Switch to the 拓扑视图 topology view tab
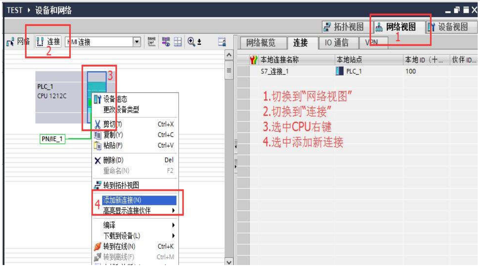480x267 pixels. pos(344,27)
